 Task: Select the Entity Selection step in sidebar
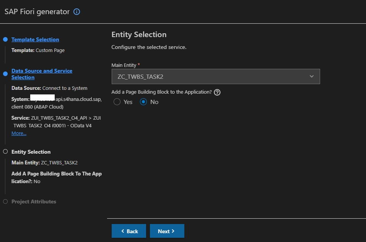tap(31, 152)
